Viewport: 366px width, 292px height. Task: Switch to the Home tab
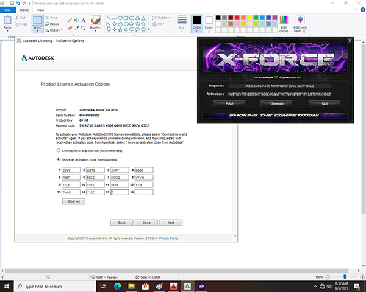(24, 10)
